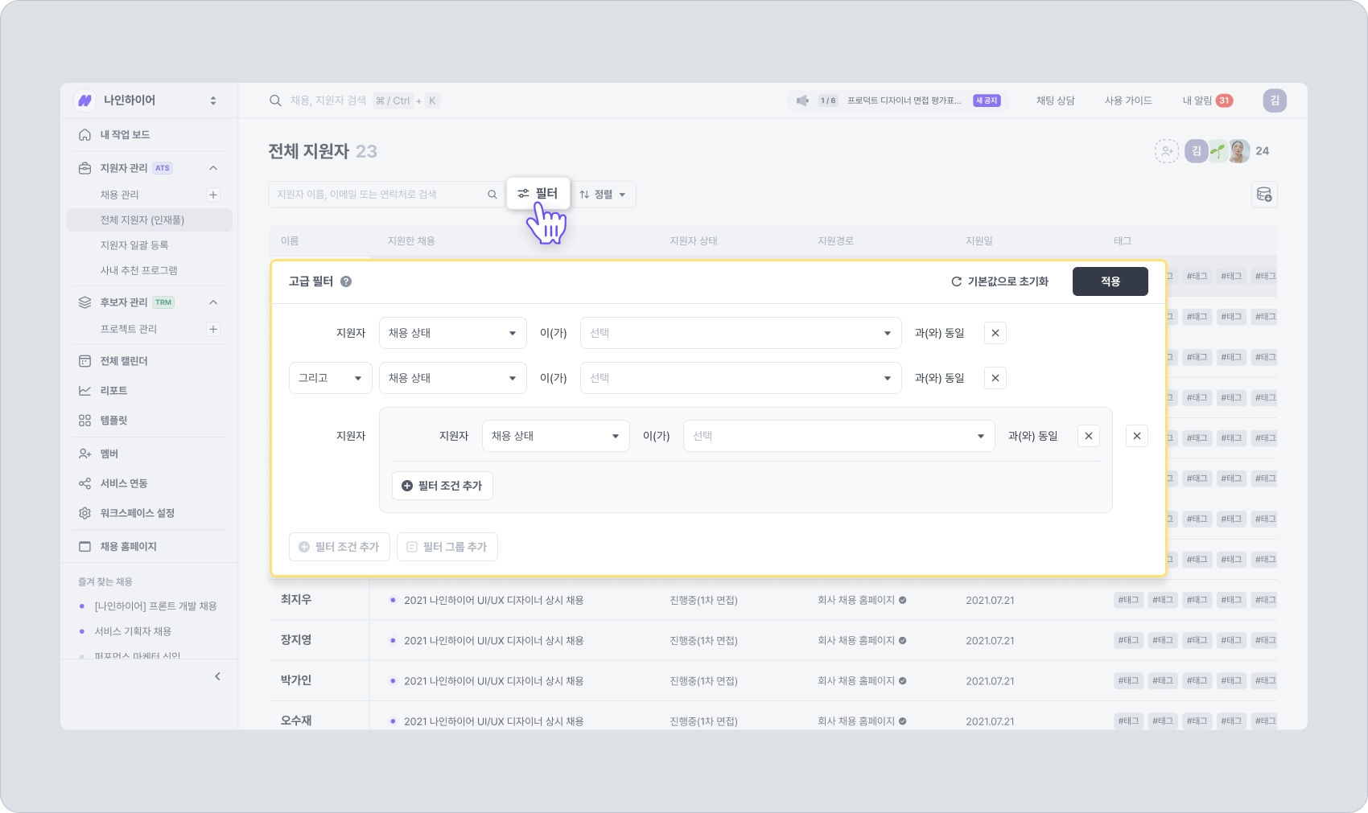Open the 사용 가이드 link
The image size is (1368, 813).
[x=1128, y=101]
